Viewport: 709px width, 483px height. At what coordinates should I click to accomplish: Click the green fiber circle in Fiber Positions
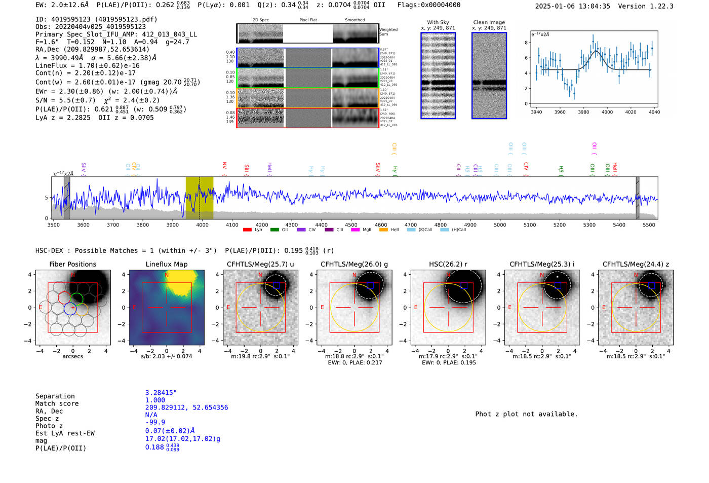click(x=77, y=299)
